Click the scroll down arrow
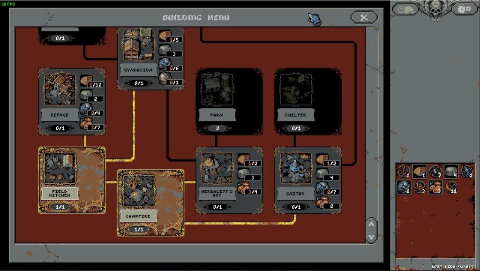The image size is (480, 271). point(371,237)
